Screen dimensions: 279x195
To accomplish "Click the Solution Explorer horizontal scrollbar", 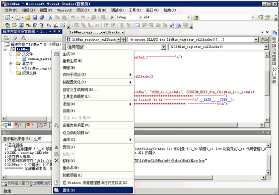I will coord(26,119).
